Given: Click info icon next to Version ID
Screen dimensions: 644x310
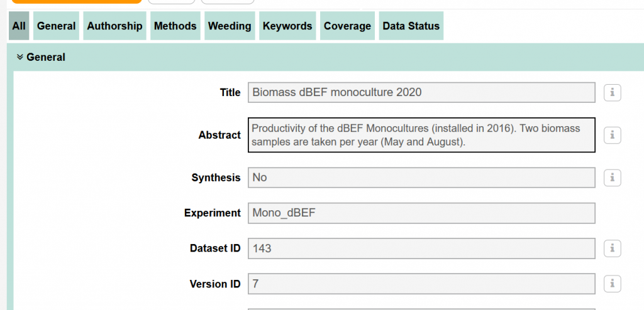Looking at the screenshot, I should point(612,284).
